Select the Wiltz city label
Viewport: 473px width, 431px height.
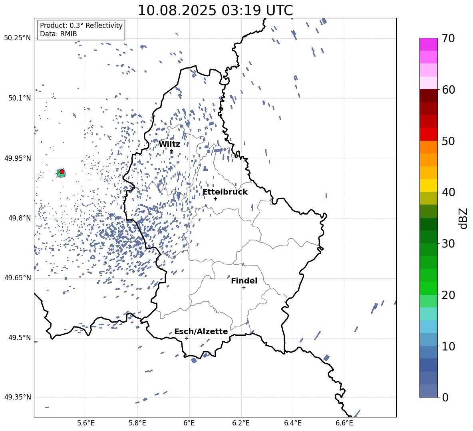[169, 144]
